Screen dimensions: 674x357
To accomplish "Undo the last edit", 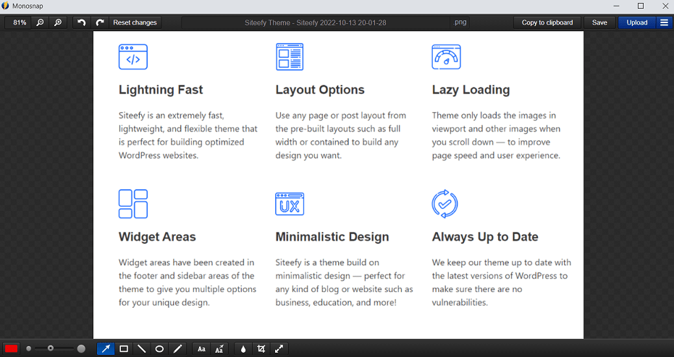I will click(82, 22).
